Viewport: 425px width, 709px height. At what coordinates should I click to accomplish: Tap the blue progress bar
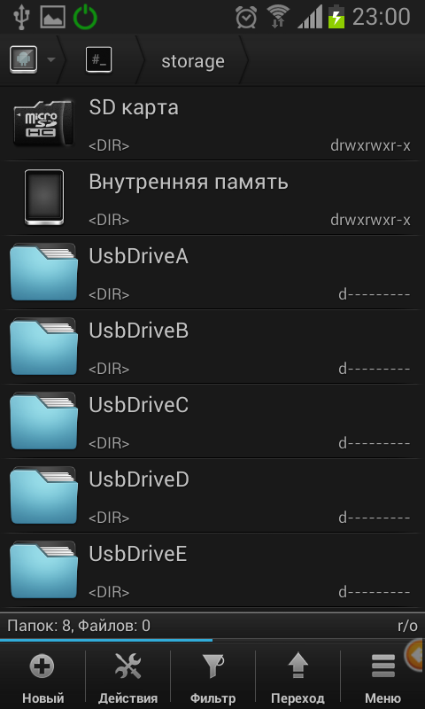point(106,640)
